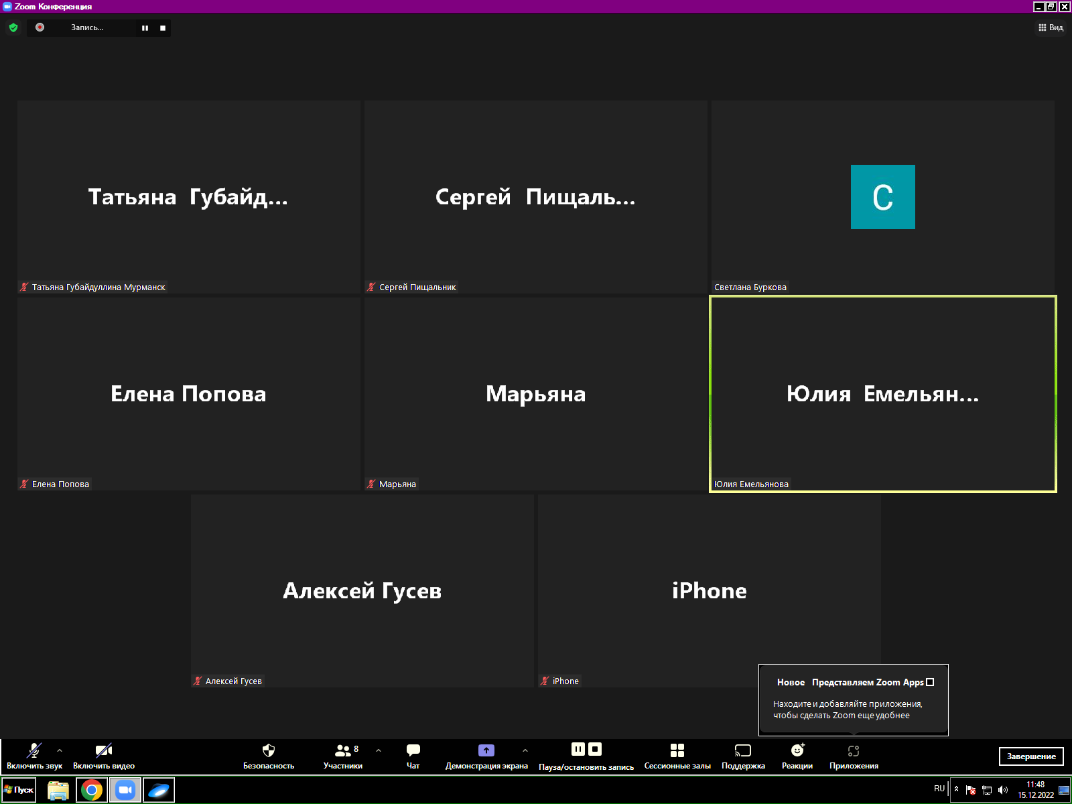Click green encryption shield icon at top-left
This screenshot has width=1072, height=804.
click(x=13, y=27)
